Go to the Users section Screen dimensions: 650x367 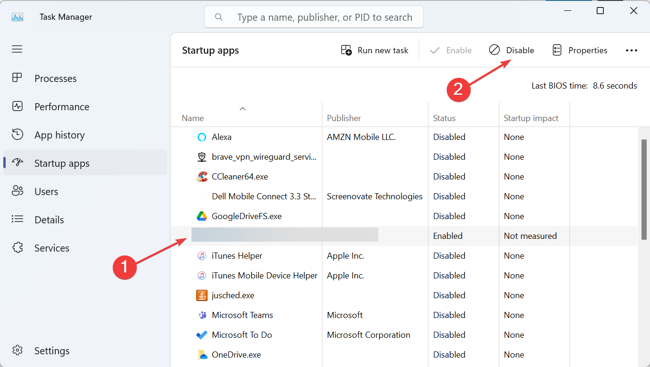pos(46,192)
